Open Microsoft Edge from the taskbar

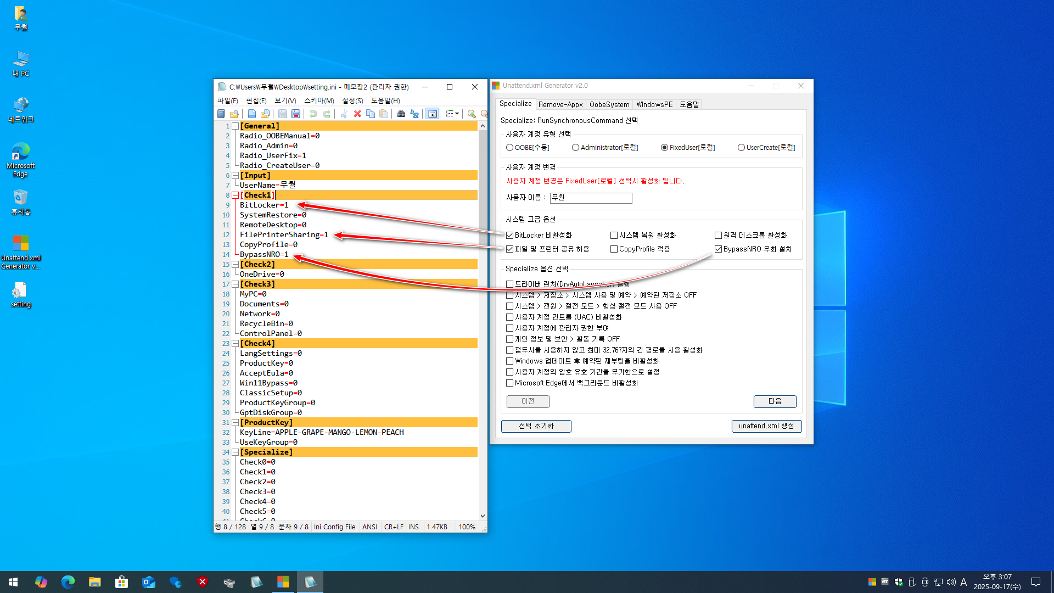[68, 582]
